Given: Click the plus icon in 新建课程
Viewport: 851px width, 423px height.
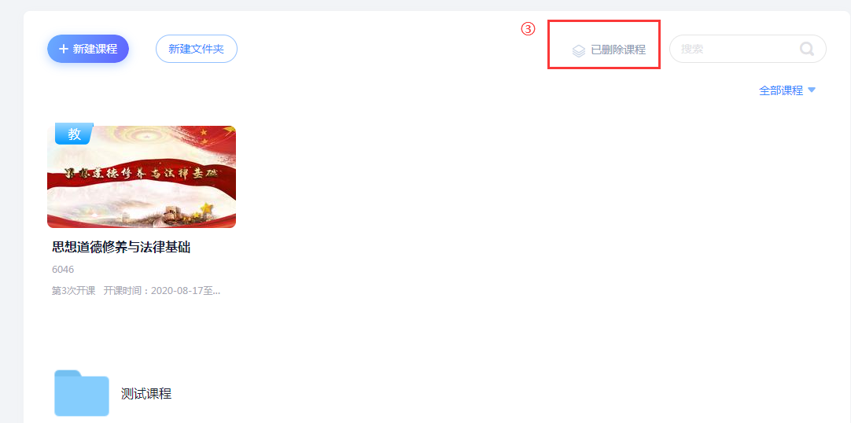Looking at the screenshot, I should 64,49.
